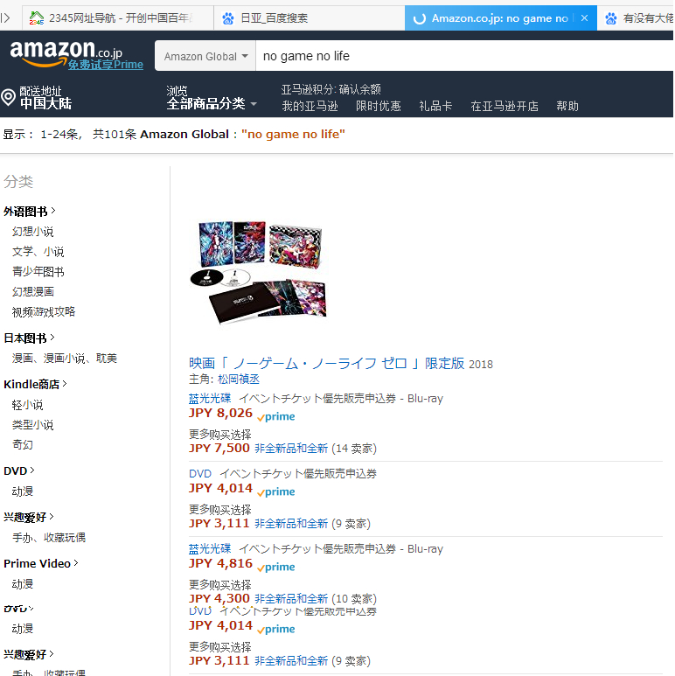Screen dimensions: 675x676
Task: Click the delivery address location pin icon
Action: point(8,97)
